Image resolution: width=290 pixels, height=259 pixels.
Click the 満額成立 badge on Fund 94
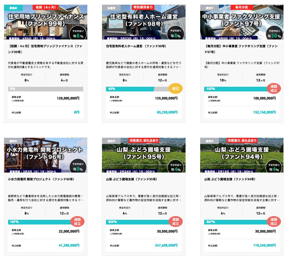click(x=274, y=222)
